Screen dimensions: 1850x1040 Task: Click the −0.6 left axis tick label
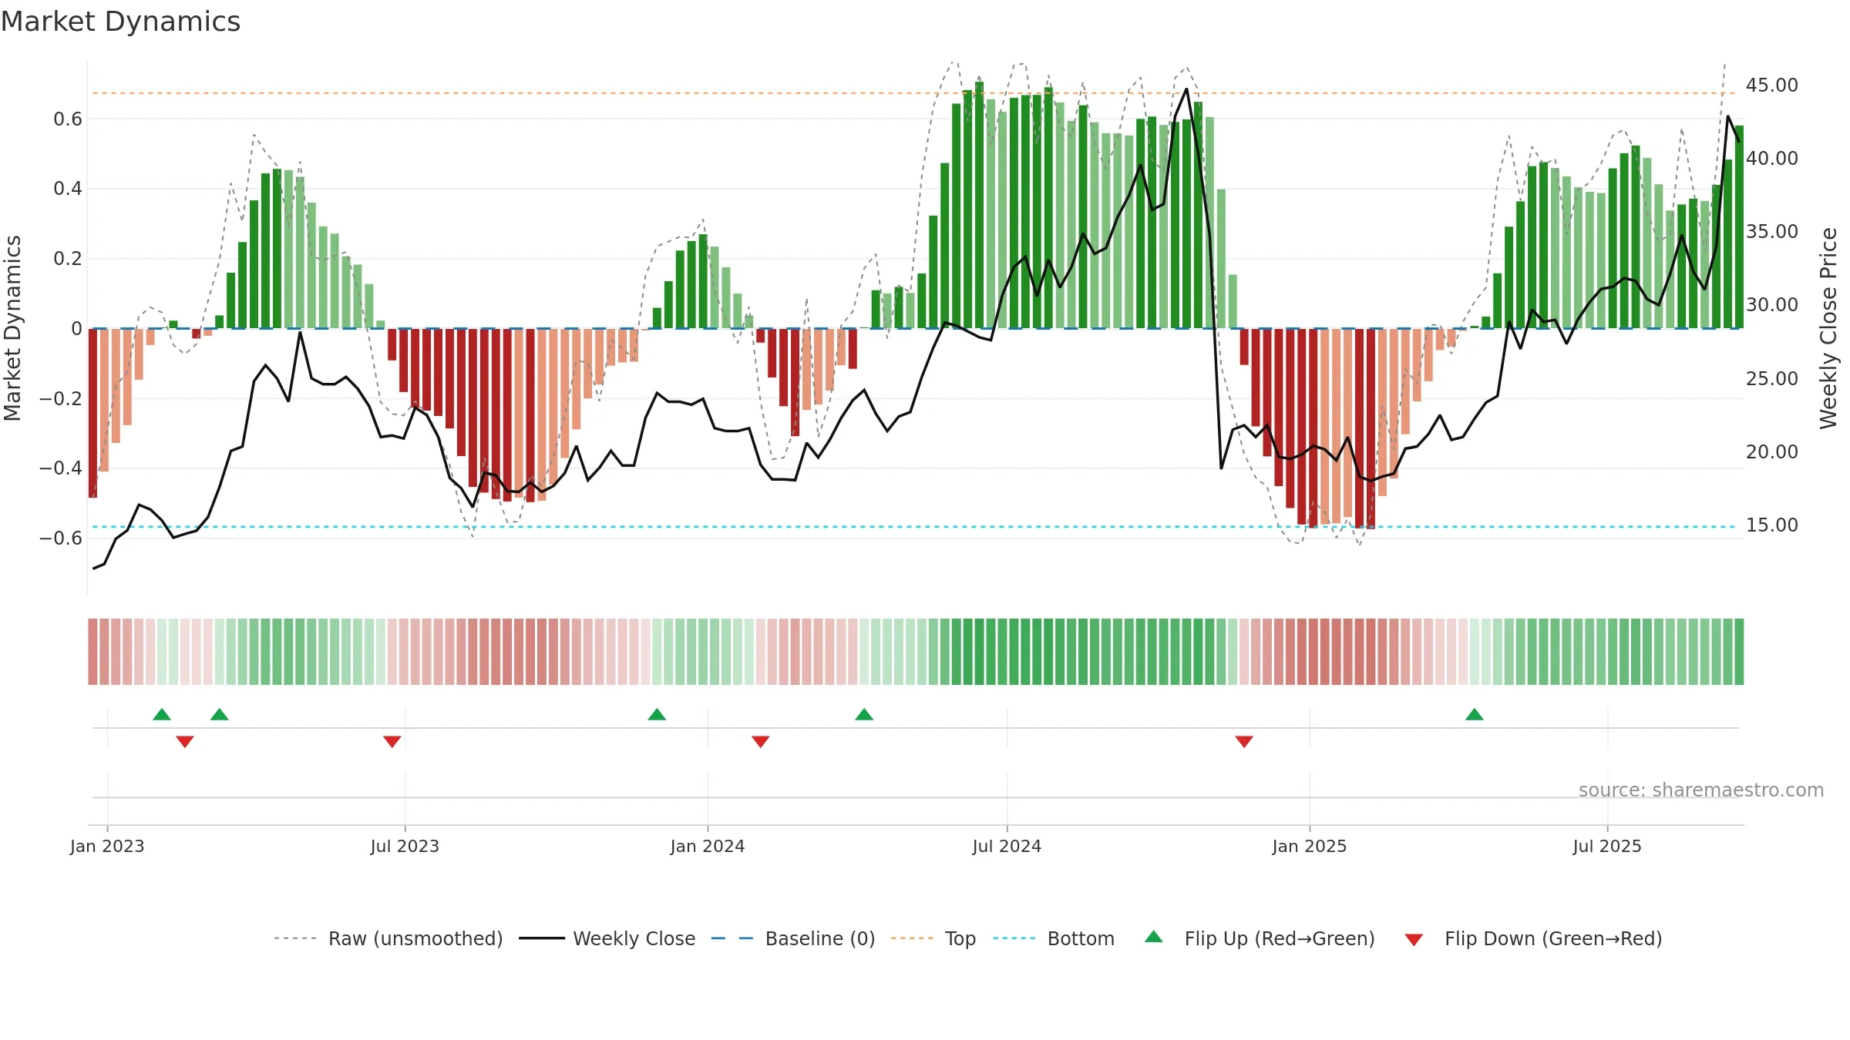coord(61,538)
